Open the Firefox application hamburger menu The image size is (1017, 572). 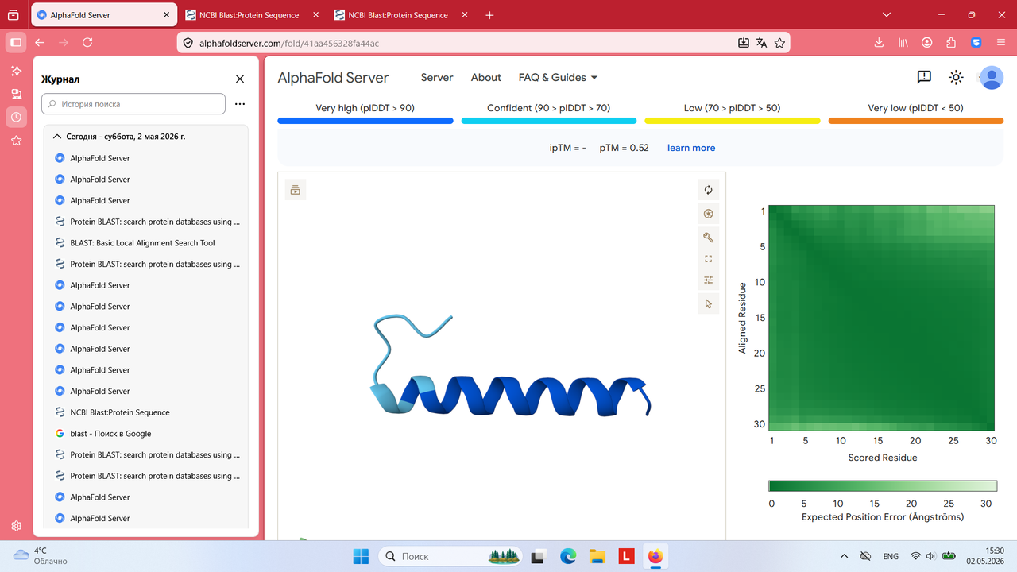click(x=1000, y=43)
